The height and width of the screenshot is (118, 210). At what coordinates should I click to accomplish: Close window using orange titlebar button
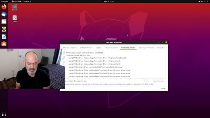[x=166, y=42]
